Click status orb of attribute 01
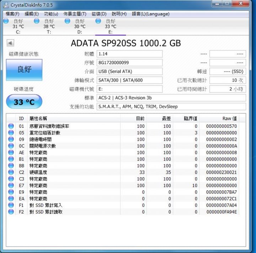Screen dimensions: 256x253 pyautogui.click(x=11, y=126)
